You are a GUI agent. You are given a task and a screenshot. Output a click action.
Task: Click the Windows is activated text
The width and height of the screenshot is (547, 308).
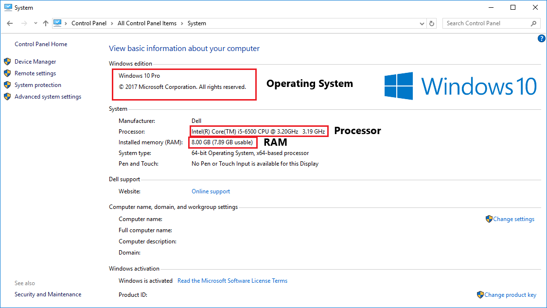tap(145, 281)
